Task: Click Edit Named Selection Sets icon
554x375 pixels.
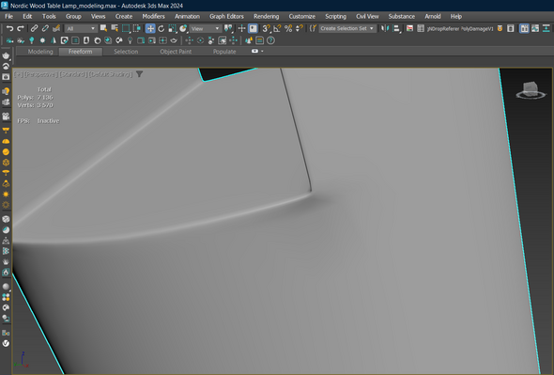Action: coord(313,28)
